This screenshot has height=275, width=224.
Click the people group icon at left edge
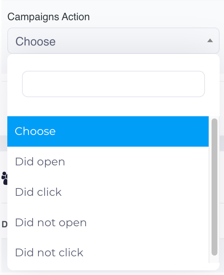click(x=4, y=178)
